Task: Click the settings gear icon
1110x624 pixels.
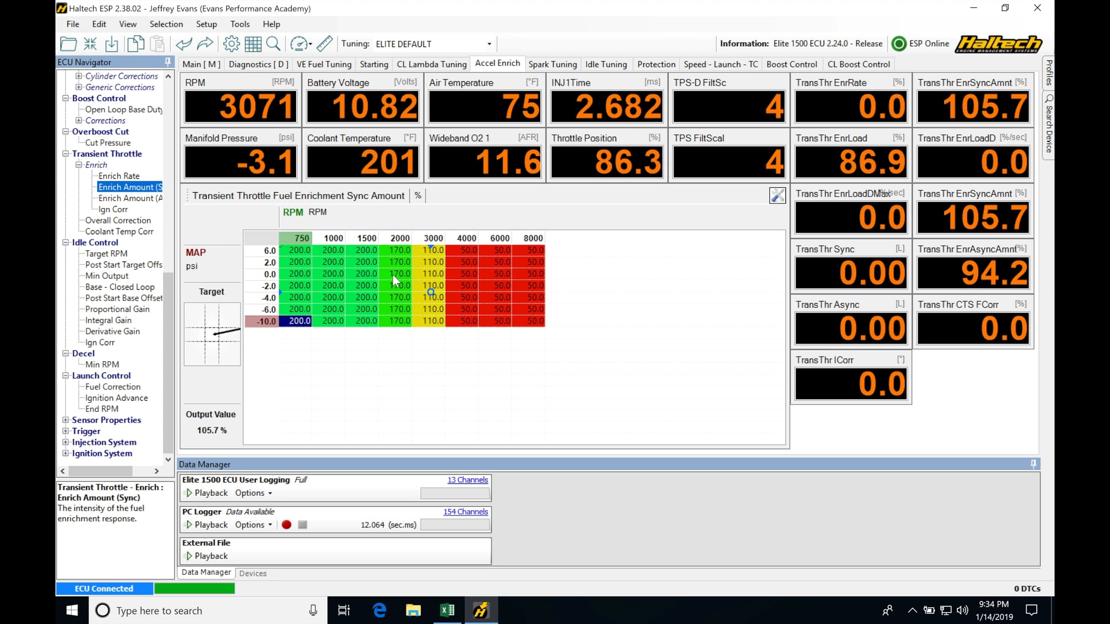Action: pos(231,43)
